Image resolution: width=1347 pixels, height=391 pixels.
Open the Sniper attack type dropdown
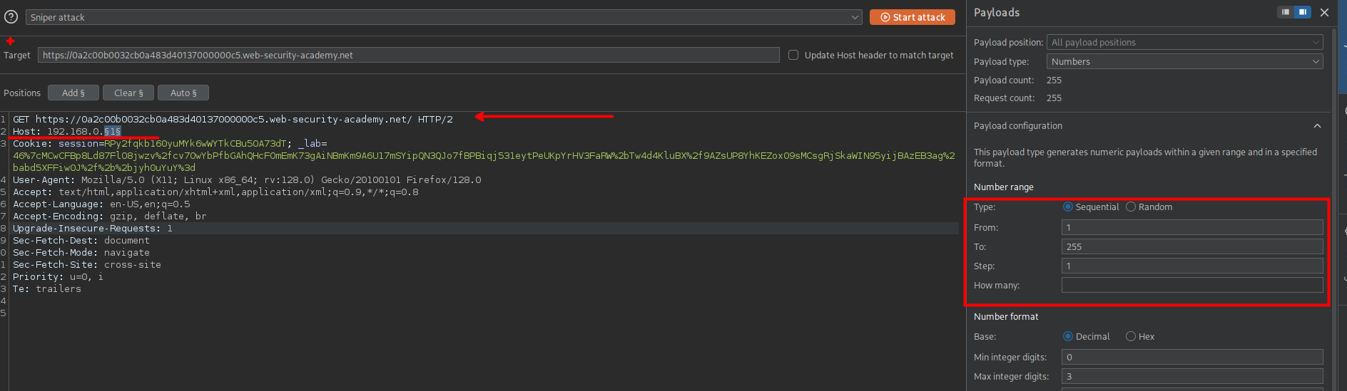coord(443,17)
